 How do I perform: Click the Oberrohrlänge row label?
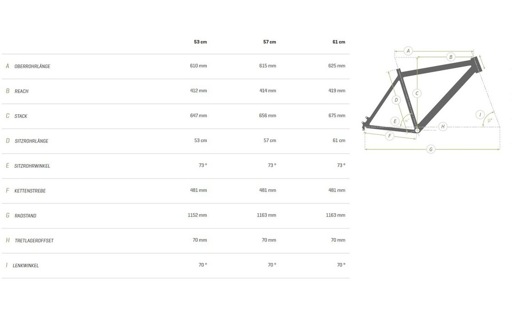[x=32, y=66]
